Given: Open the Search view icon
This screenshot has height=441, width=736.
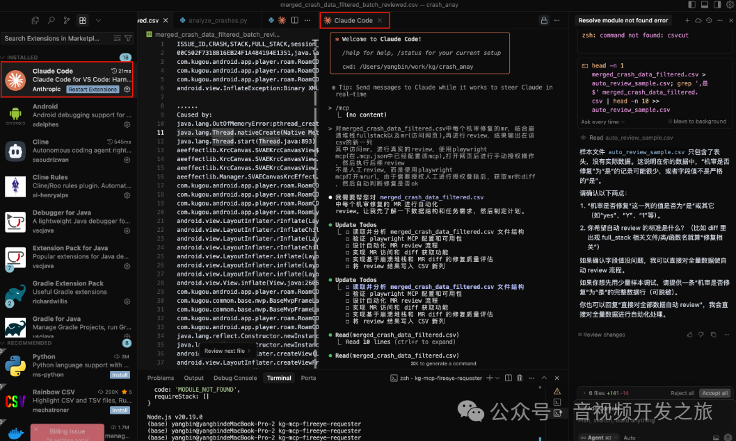Looking at the screenshot, I should pyautogui.click(x=51, y=21).
